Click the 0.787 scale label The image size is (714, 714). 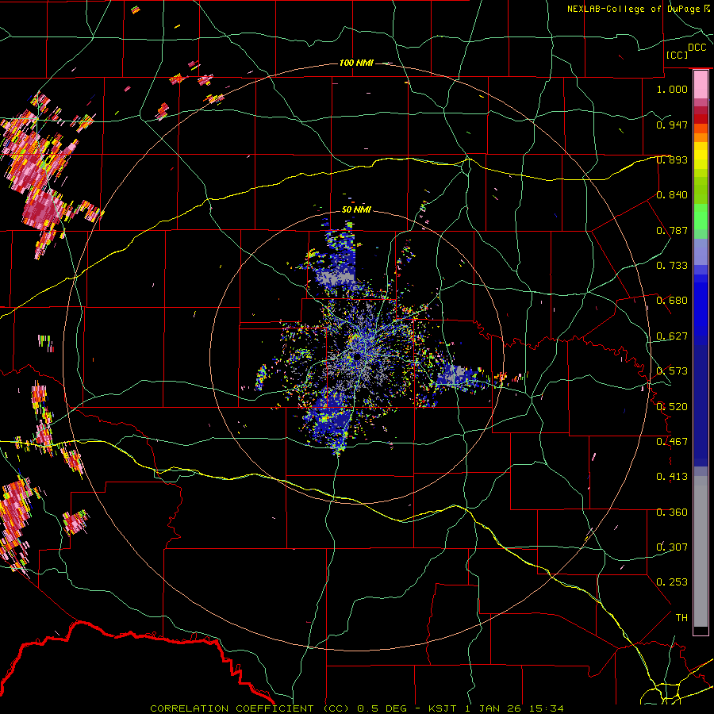[672, 230]
